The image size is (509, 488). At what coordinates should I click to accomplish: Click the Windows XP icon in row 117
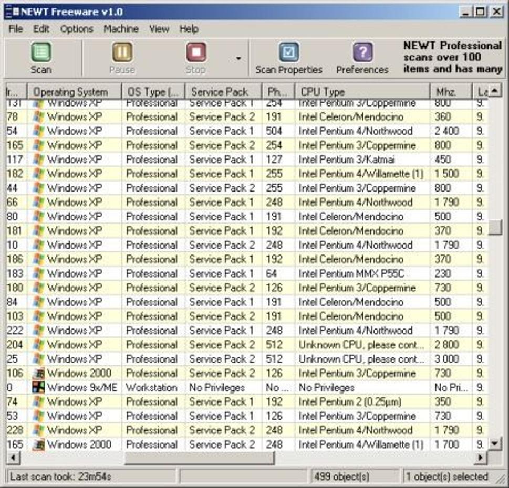click(x=39, y=160)
